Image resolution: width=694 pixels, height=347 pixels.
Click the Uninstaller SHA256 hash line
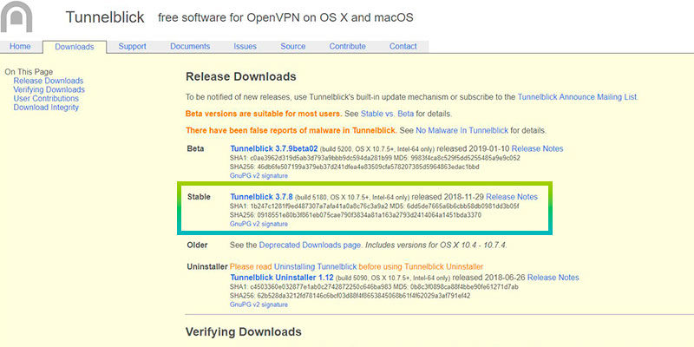(x=350, y=296)
